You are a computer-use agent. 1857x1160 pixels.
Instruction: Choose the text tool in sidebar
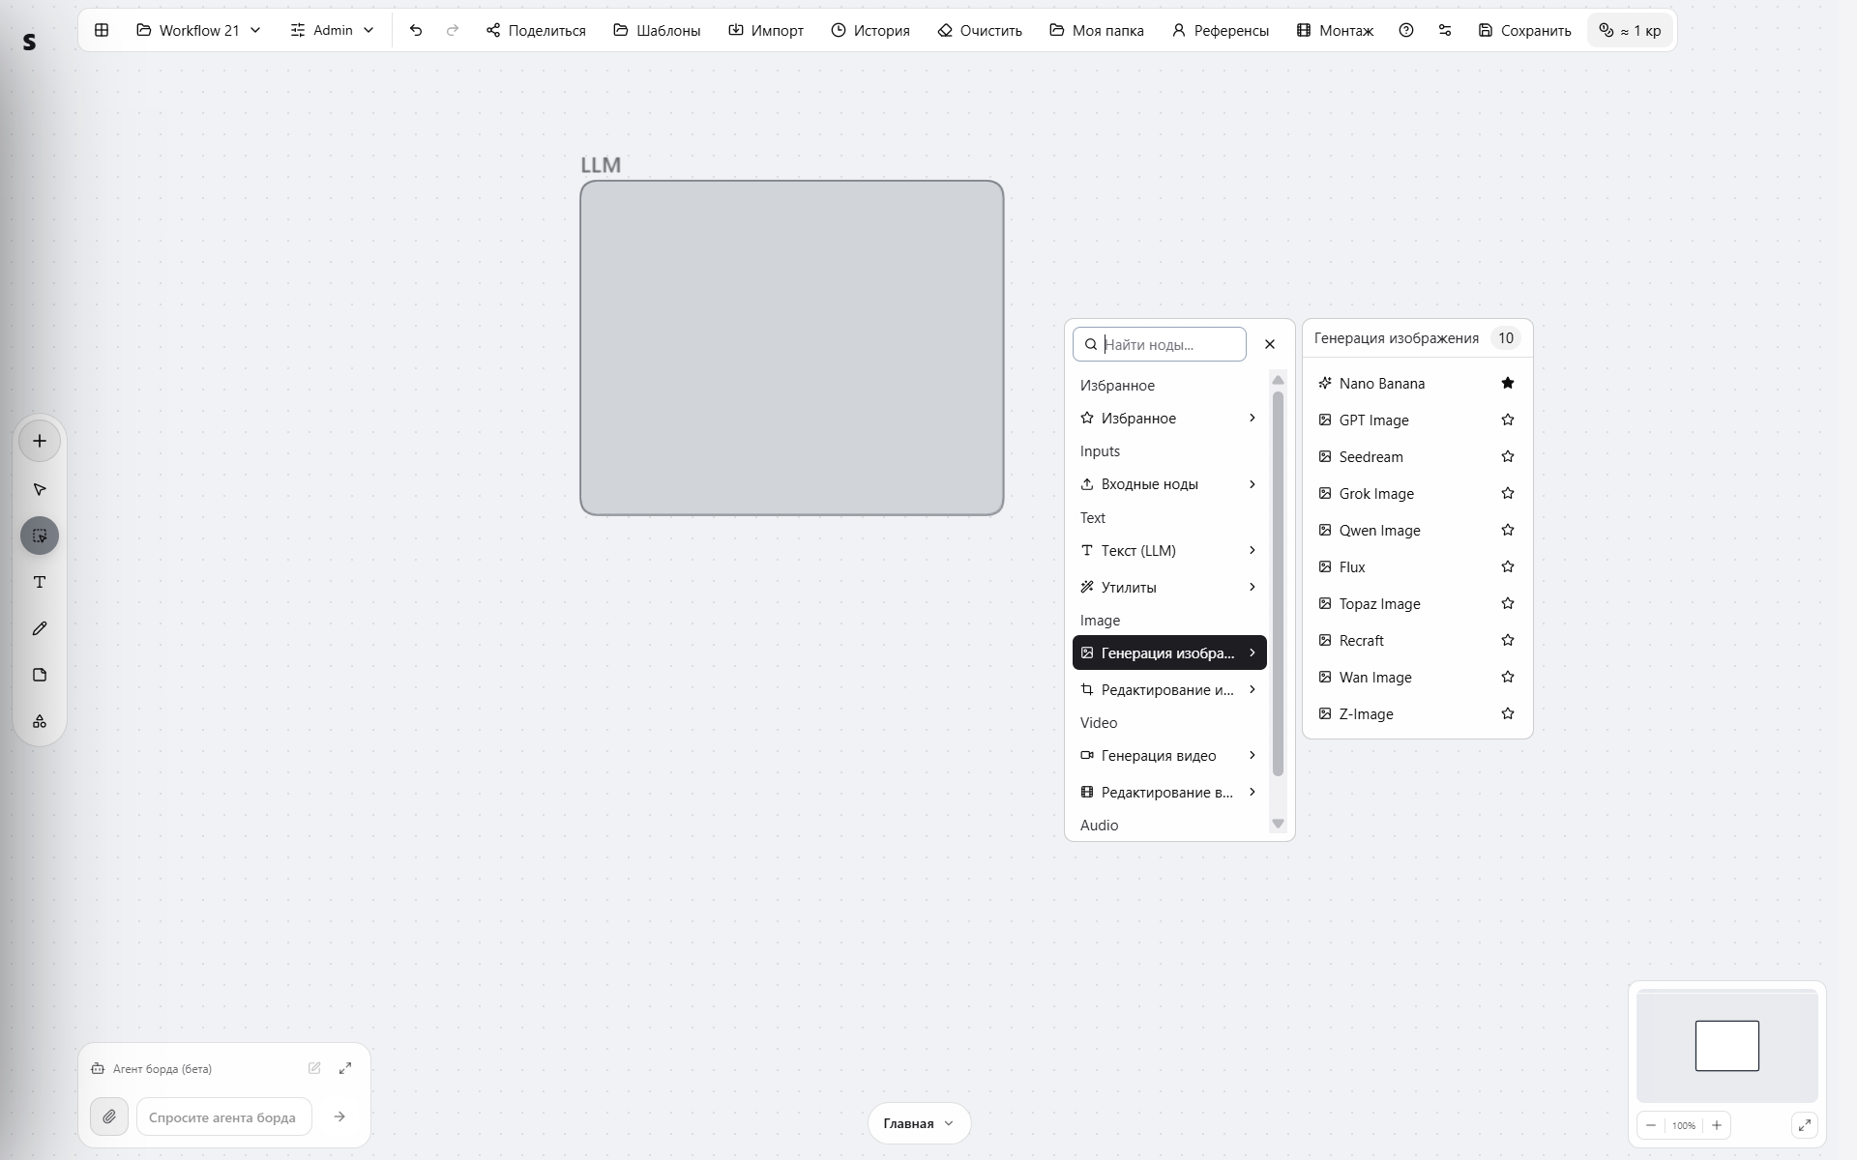40,582
